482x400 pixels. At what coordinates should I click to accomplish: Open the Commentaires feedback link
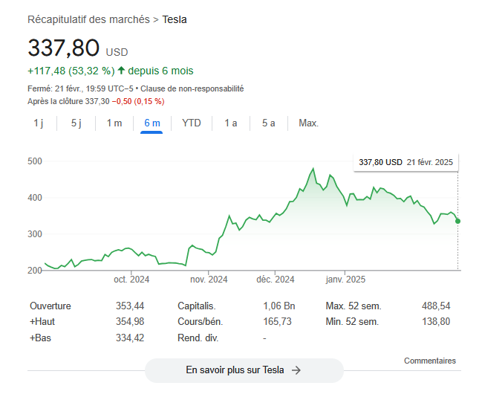pyautogui.click(x=430, y=361)
